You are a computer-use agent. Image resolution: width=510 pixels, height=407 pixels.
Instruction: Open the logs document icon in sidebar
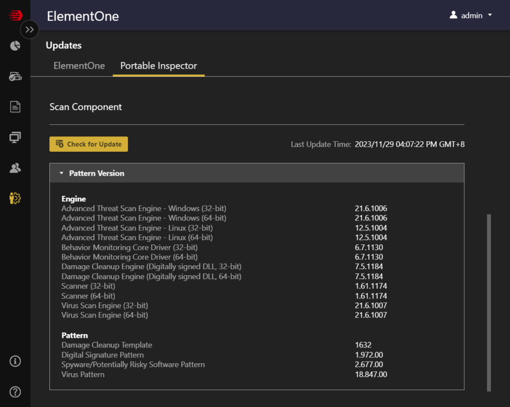[15, 106]
